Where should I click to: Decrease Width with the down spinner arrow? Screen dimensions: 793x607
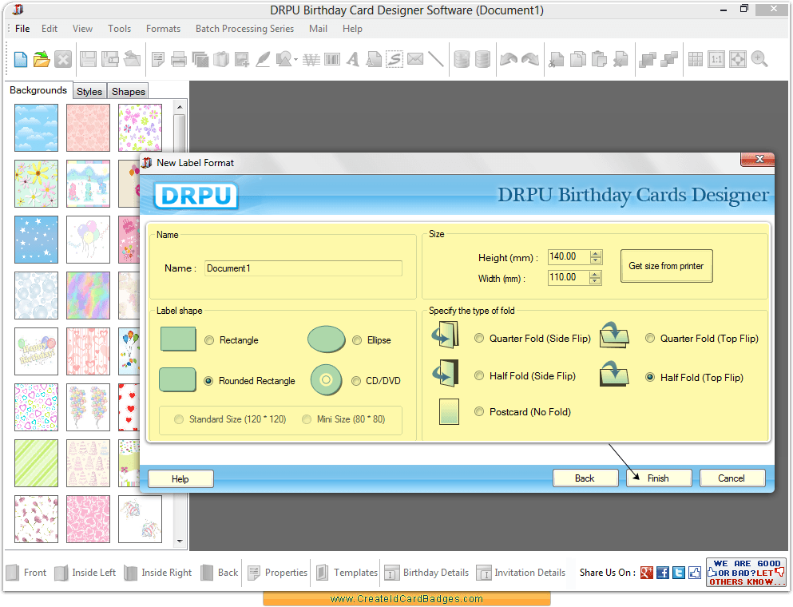pos(595,281)
